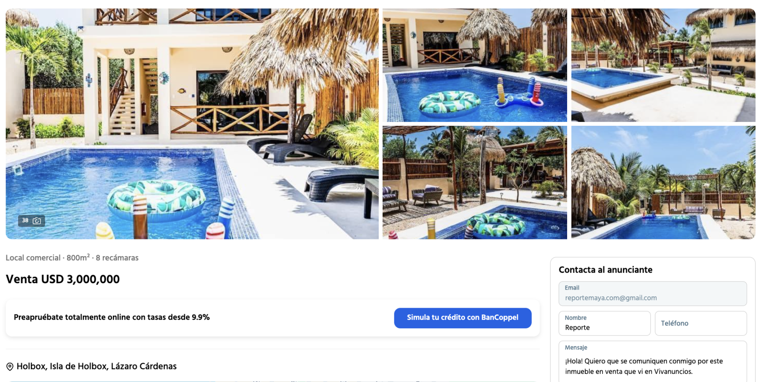The width and height of the screenshot is (759, 382).
Task: Click Simula tu crédito con BanCoppel button
Action: point(463,318)
